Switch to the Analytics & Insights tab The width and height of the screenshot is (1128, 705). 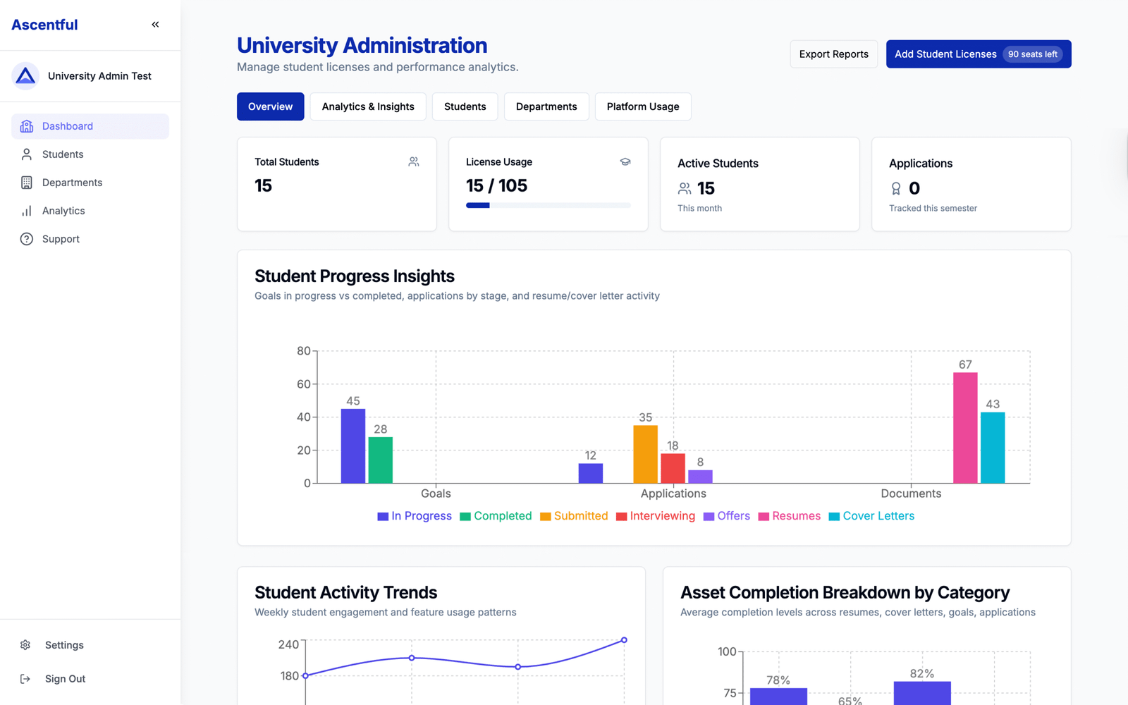click(368, 106)
